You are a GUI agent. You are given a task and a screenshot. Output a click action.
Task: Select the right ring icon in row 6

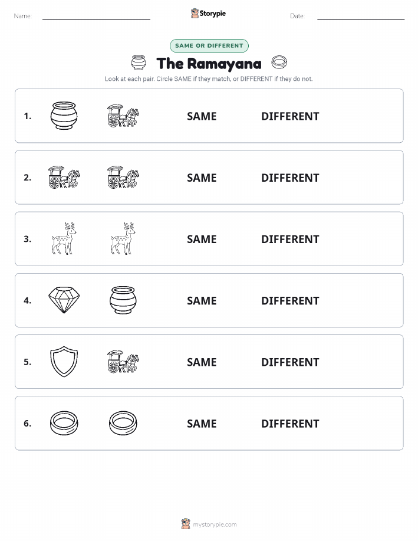point(123,423)
